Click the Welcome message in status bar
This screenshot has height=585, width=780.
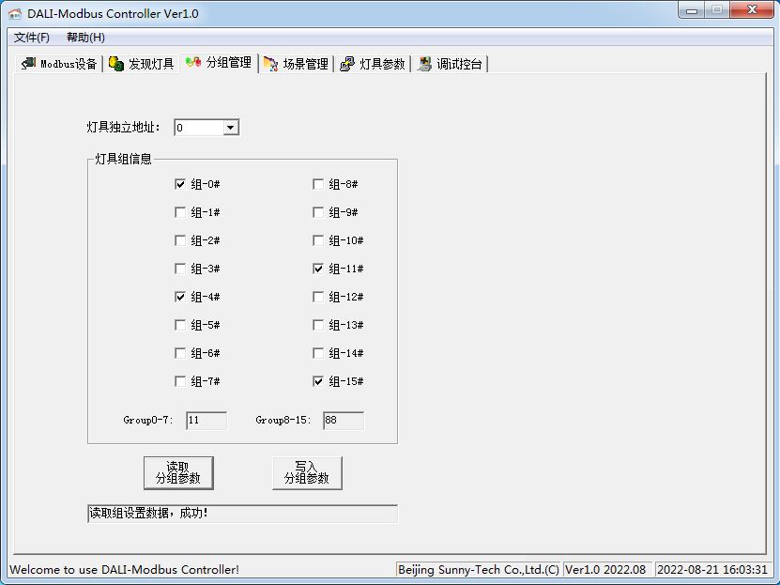124,570
